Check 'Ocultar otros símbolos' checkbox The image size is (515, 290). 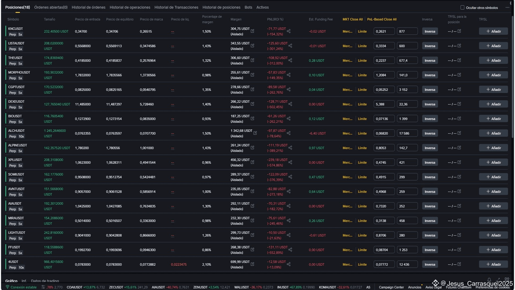point(462,7)
